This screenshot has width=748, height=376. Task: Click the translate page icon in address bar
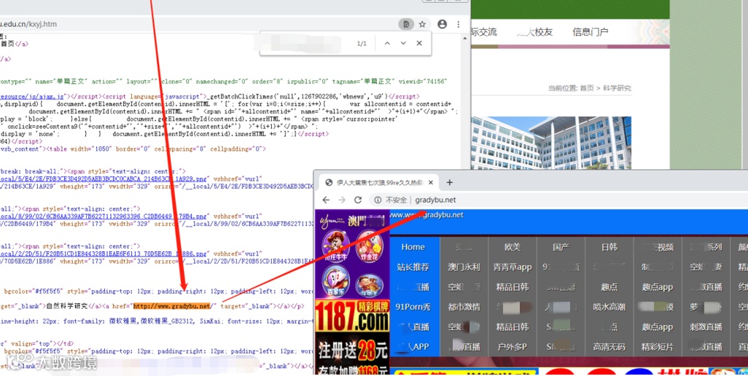pos(406,24)
